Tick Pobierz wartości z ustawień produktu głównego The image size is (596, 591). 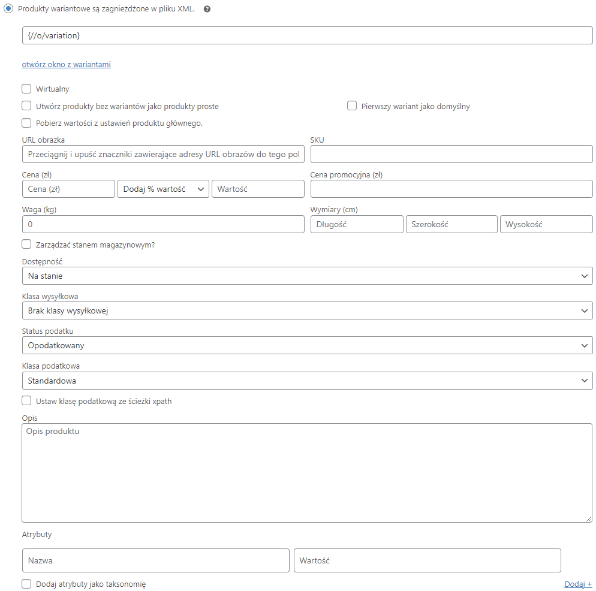26,123
